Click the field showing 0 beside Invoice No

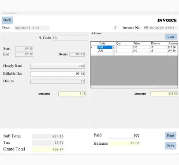115,28
